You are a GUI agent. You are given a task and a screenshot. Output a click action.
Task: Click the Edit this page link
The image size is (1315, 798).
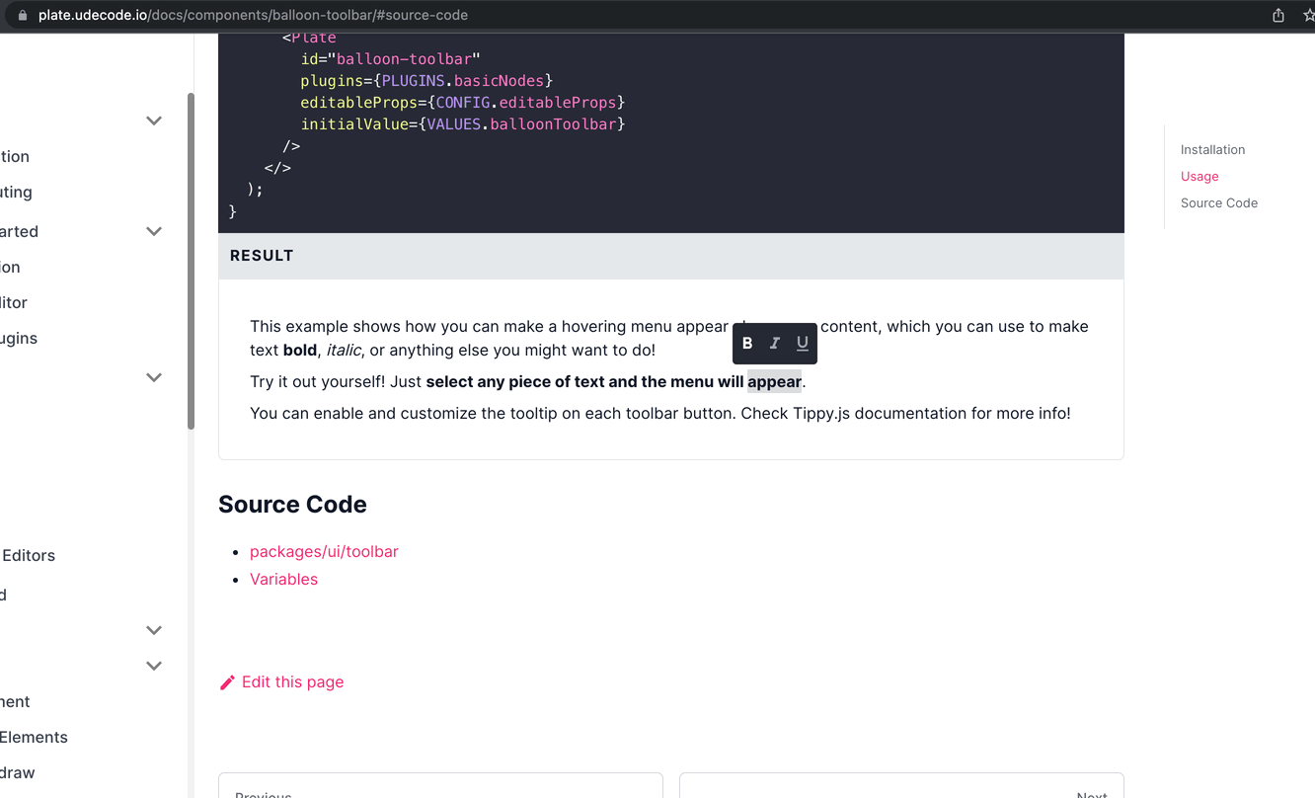click(x=292, y=681)
